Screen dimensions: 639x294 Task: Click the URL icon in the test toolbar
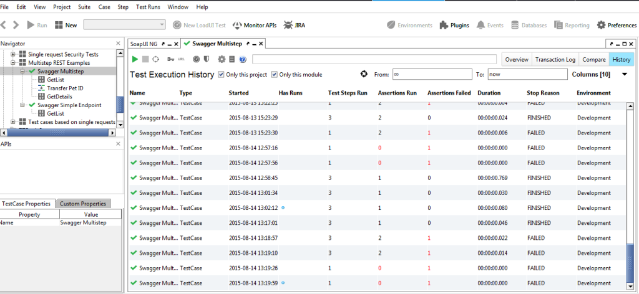pyautogui.click(x=181, y=59)
